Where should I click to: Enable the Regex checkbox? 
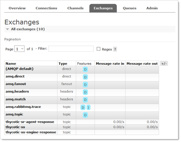(x=99, y=49)
